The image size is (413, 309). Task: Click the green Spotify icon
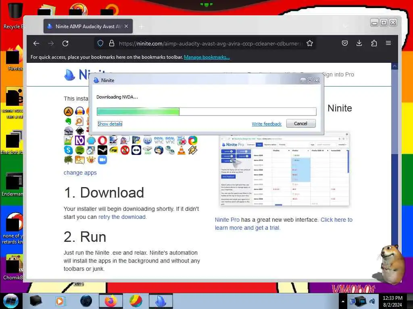[x=80, y=150]
